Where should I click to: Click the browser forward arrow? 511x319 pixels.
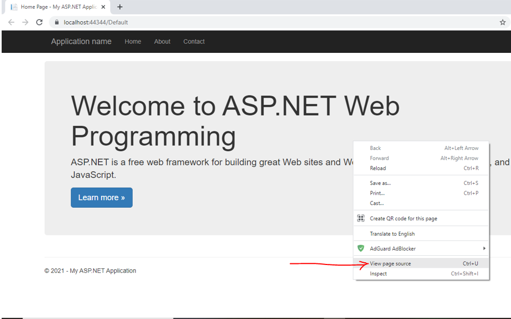25,22
